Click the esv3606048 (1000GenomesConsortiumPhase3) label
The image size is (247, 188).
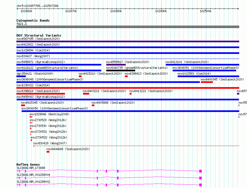[50, 79]
